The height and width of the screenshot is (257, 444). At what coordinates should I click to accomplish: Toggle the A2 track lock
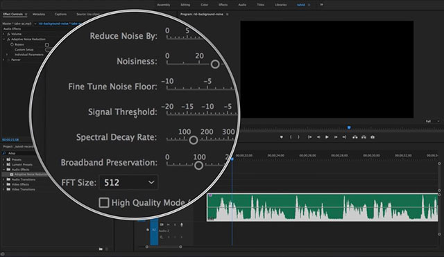[x=148, y=229]
